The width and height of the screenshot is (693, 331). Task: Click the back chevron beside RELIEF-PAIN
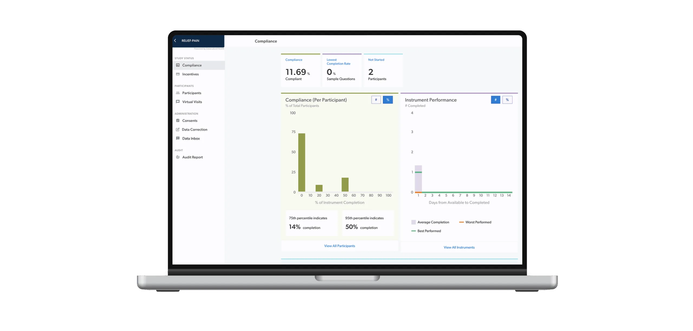pyautogui.click(x=175, y=41)
